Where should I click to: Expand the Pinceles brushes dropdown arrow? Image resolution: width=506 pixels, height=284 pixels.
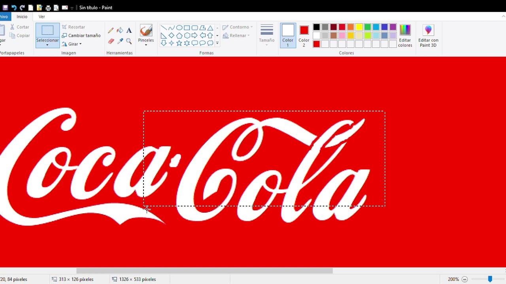[x=146, y=45]
